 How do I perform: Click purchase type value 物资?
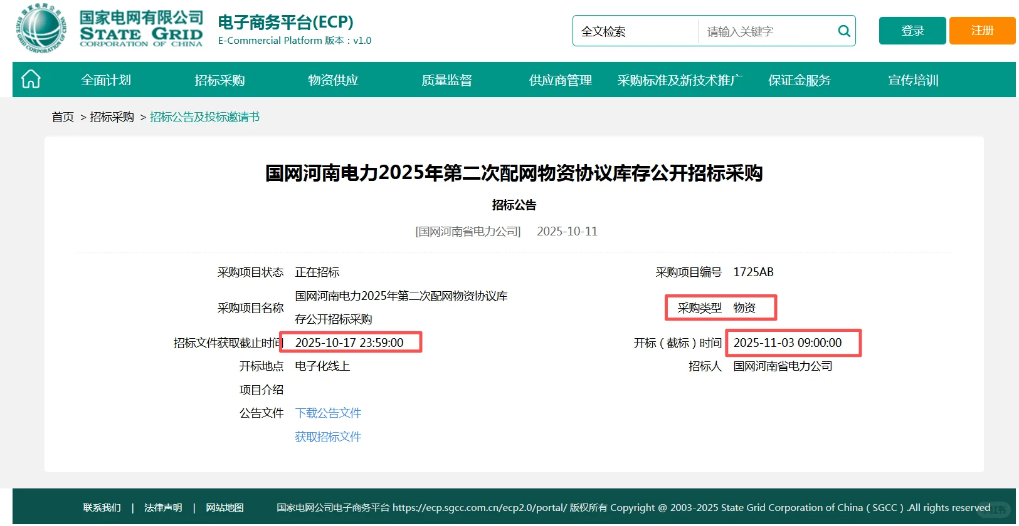point(744,308)
